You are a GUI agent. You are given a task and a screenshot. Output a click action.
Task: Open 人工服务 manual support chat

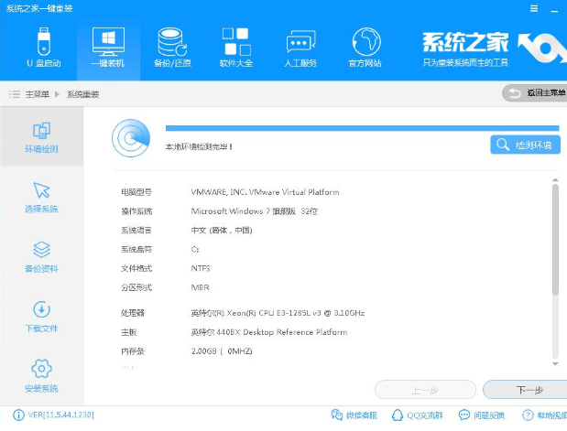tap(301, 48)
